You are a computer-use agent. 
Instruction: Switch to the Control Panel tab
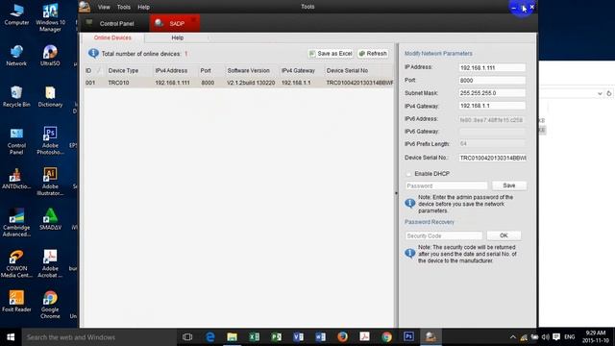click(114, 23)
